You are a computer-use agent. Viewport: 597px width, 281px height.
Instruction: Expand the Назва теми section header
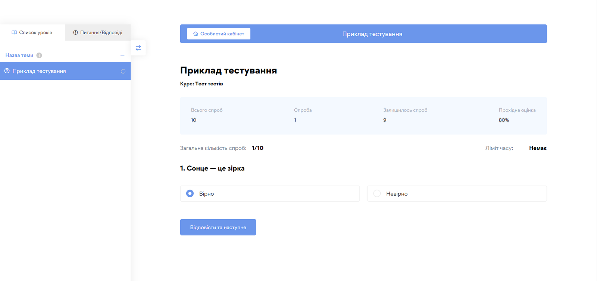pyautogui.click(x=19, y=56)
